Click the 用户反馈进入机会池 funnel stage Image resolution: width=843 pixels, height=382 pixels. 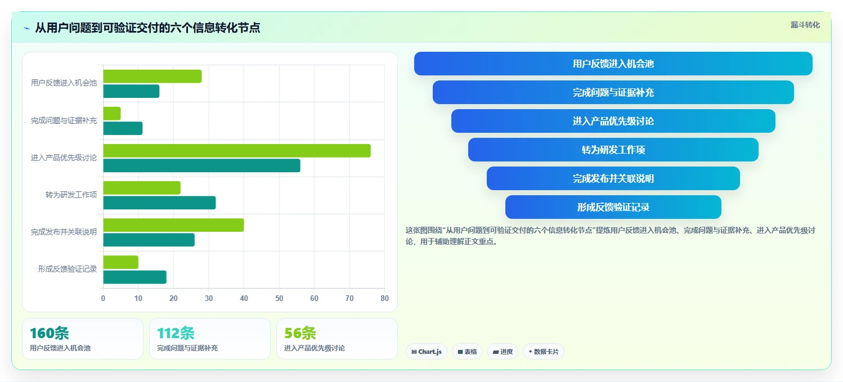pos(613,64)
